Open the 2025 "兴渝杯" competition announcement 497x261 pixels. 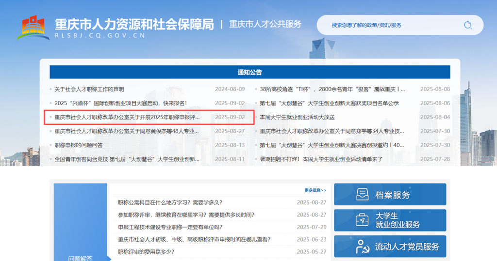tap(120, 103)
